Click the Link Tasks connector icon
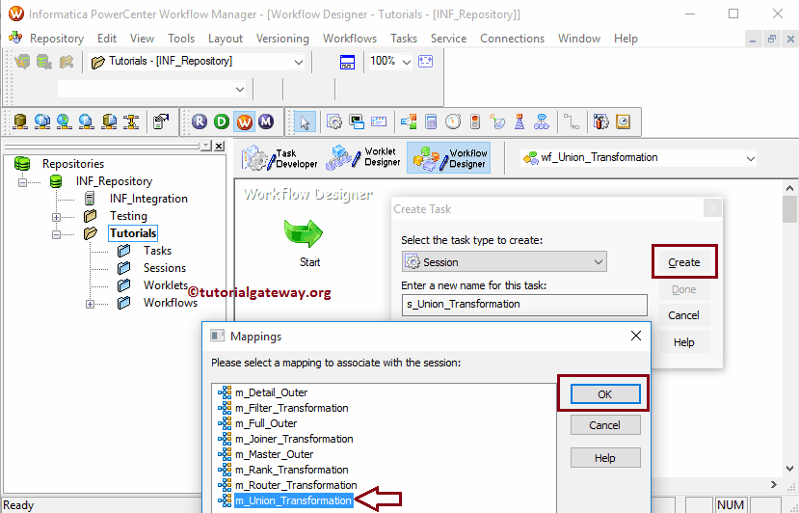This screenshot has width=799, height=513. [572, 121]
